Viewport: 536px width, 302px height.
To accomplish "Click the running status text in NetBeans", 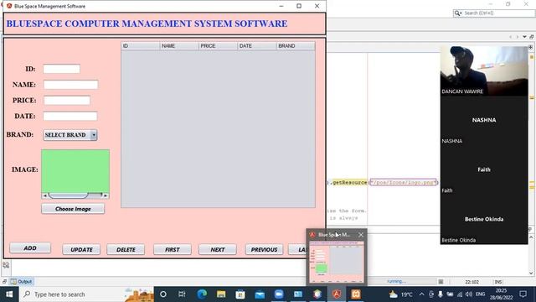I will (x=396, y=282).
